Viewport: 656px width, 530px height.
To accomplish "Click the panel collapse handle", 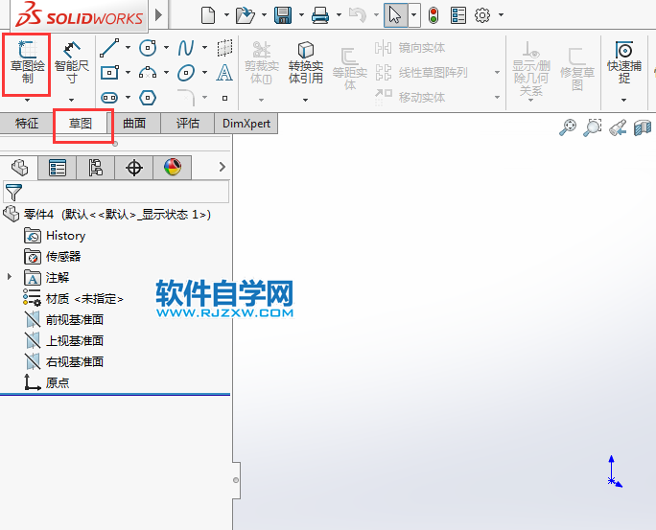I will coord(236,480).
